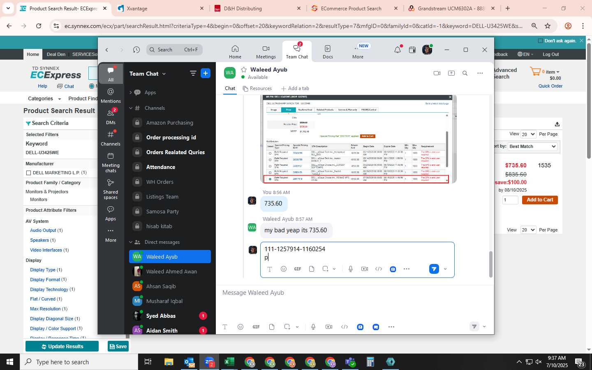Click Audio Output filter link
Screen dimensions: 592x370
[43, 230]
